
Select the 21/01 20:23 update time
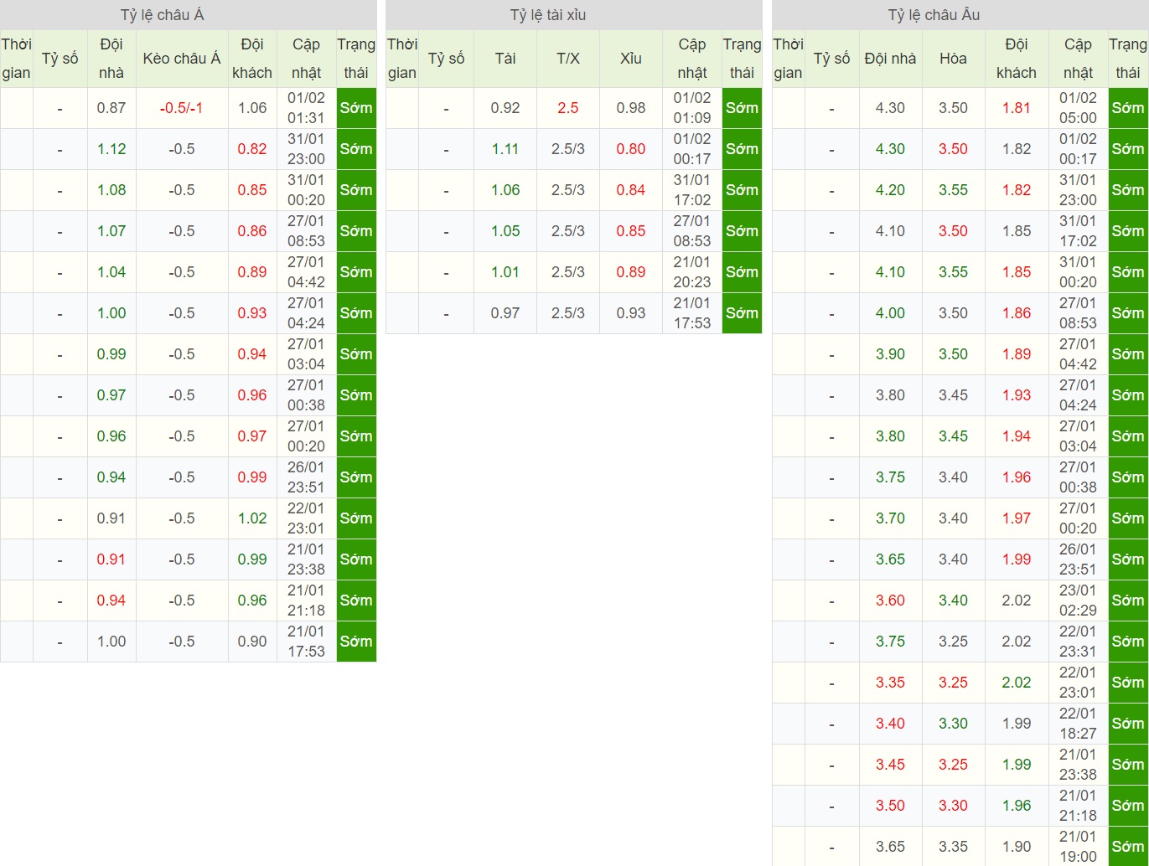click(x=692, y=272)
